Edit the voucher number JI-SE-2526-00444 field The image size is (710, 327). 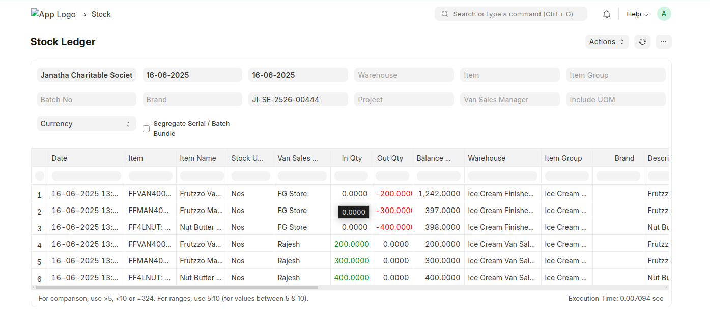point(298,100)
